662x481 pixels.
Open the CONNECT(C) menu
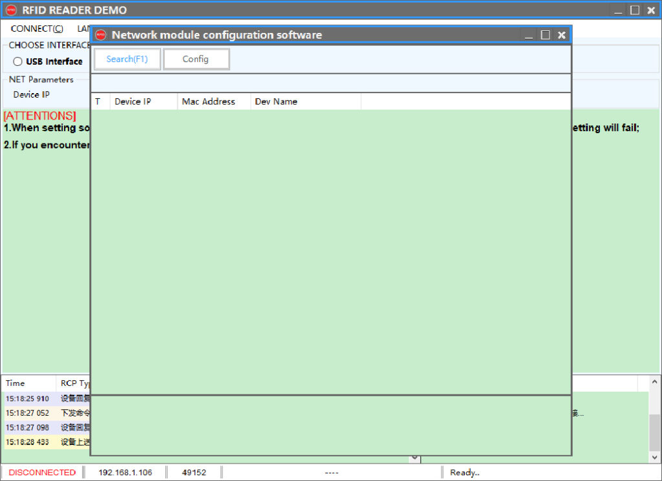tap(37, 28)
